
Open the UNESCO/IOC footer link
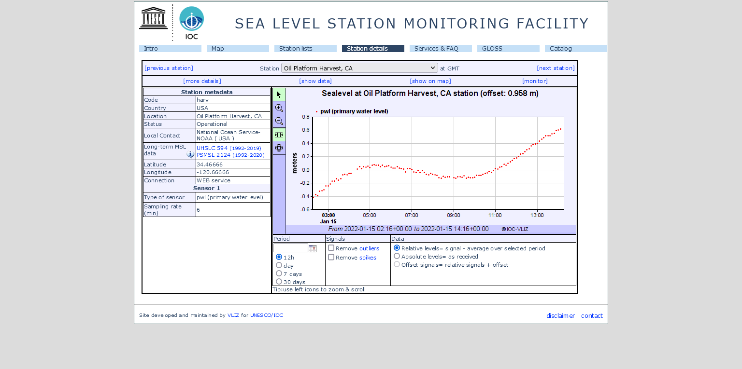click(267, 315)
